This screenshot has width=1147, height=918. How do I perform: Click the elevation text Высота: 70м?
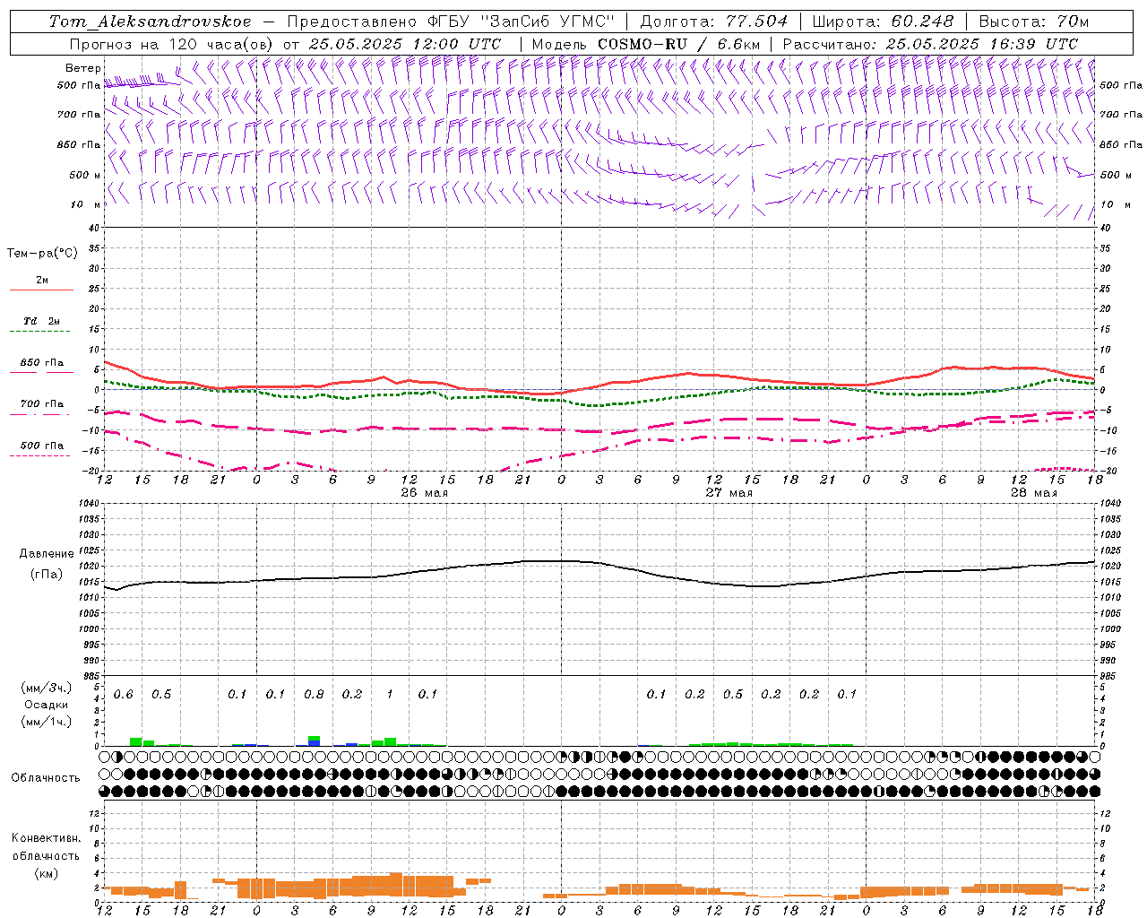(x=1034, y=22)
